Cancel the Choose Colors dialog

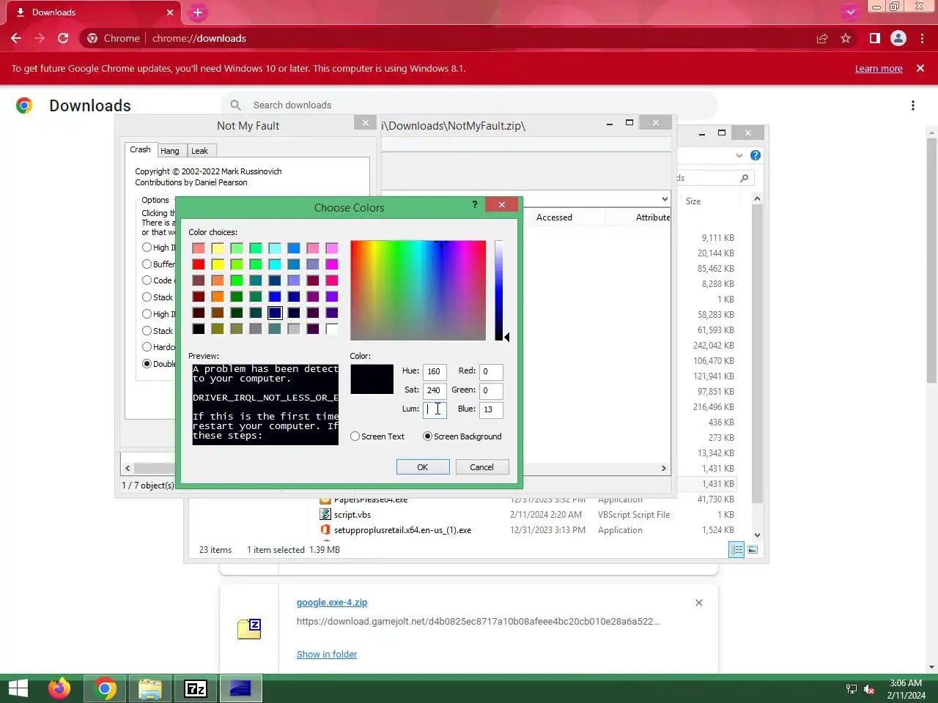click(481, 467)
